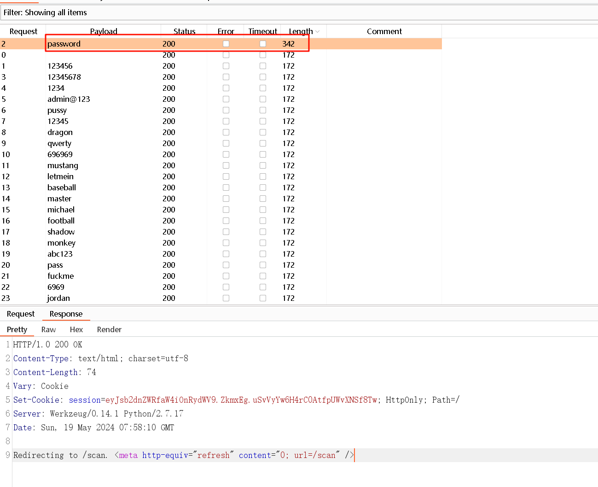The width and height of the screenshot is (598, 487).
Task: Toggle Error checkbox in jordan row
Action: (x=226, y=298)
